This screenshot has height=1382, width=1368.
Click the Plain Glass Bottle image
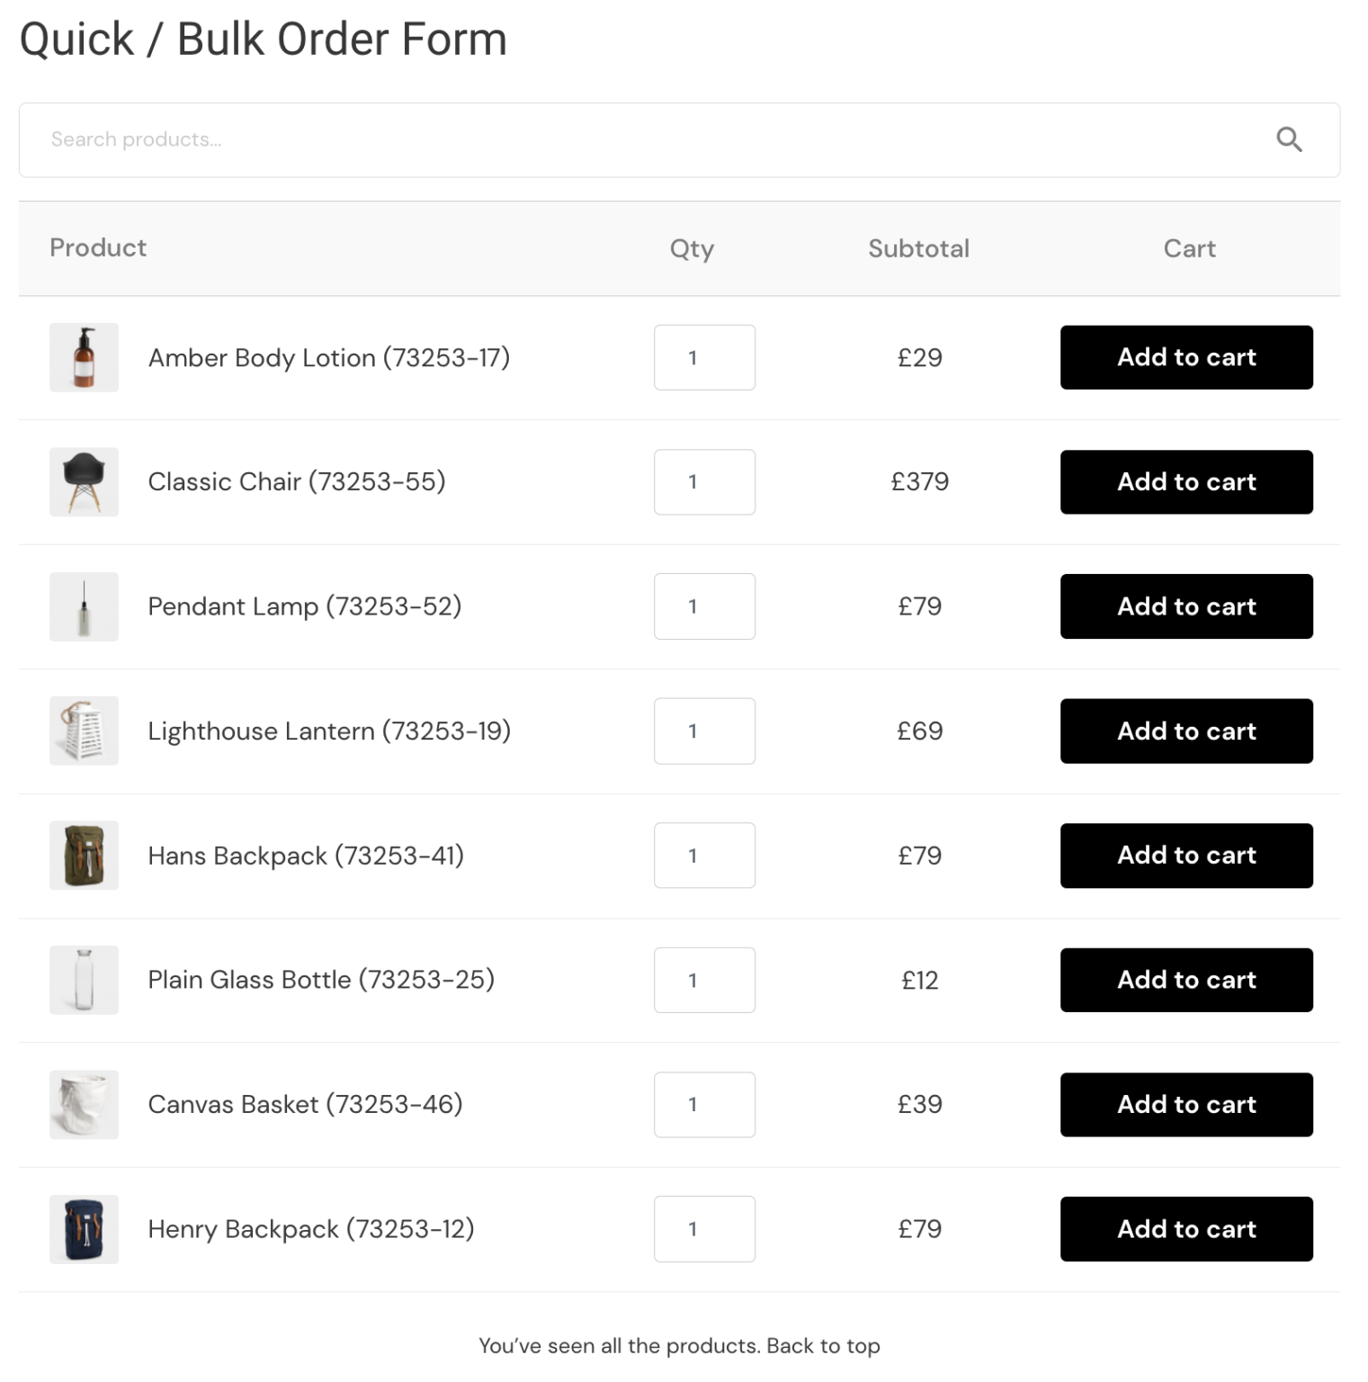[x=84, y=980]
